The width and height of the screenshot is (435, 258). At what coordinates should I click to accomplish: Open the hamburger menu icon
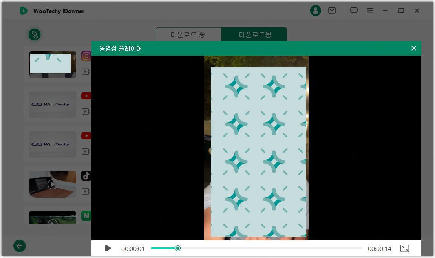(x=370, y=11)
